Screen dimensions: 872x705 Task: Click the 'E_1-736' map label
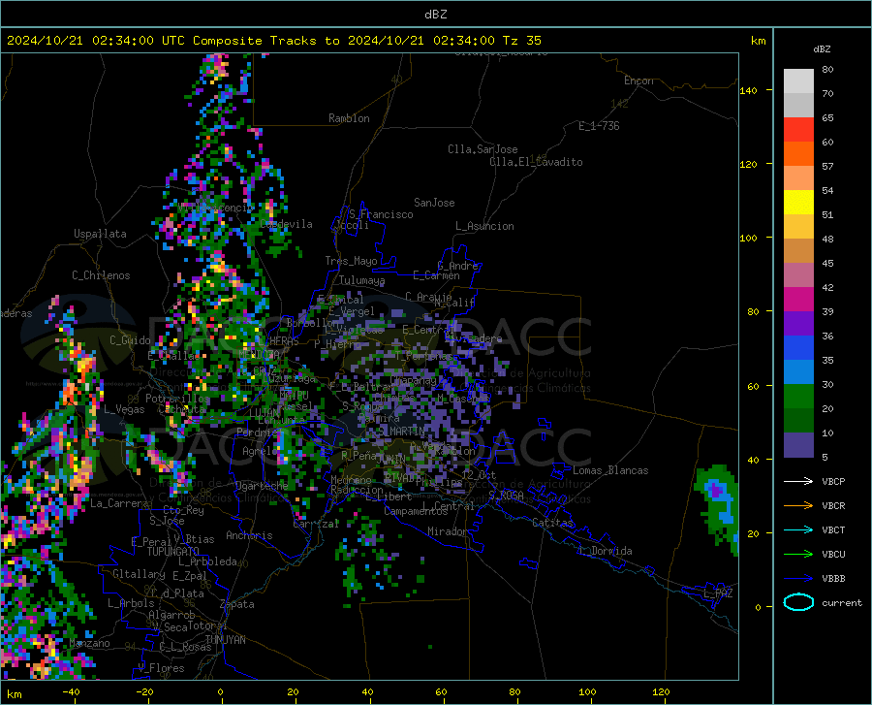(x=599, y=126)
